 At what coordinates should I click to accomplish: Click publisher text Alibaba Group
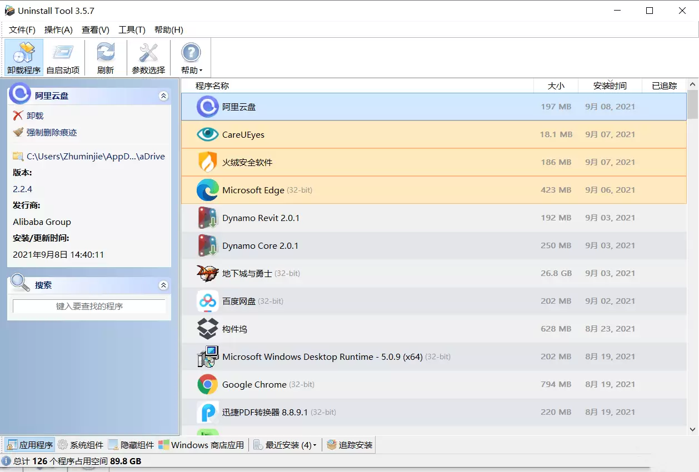tap(42, 222)
